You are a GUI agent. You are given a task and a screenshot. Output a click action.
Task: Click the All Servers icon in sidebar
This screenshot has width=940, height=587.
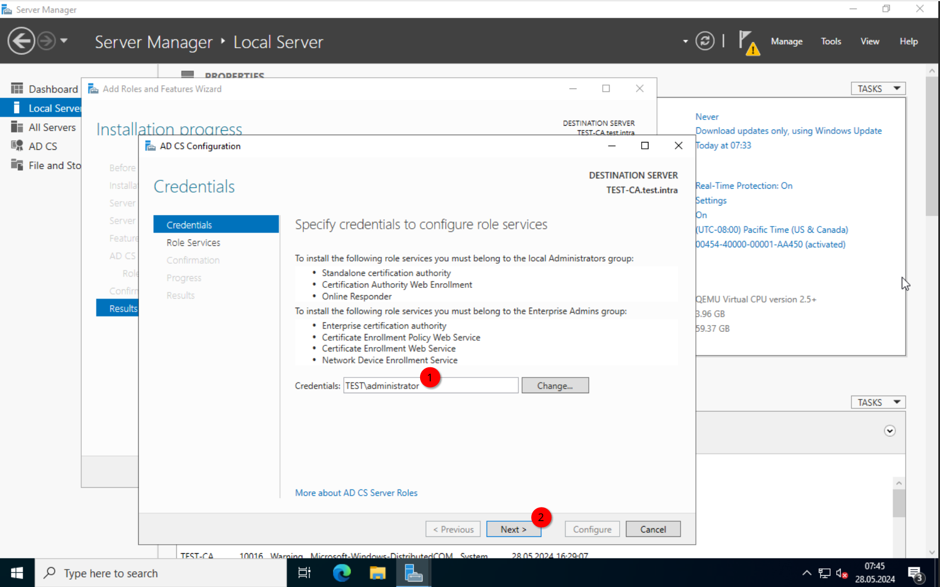[17, 127]
